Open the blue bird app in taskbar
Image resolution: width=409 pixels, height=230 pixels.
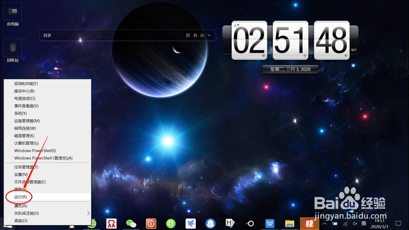pyautogui.click(x=191, y=223)
